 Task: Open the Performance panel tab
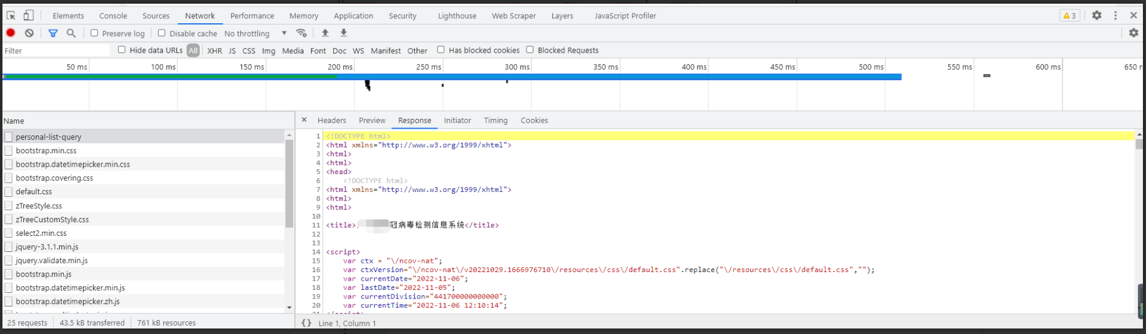coord(252,16)
